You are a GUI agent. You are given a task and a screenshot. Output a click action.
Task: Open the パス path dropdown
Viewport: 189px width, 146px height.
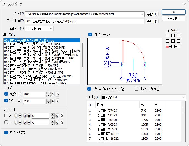[142, 14]
